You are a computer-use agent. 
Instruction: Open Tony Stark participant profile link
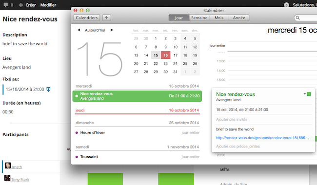(x=20, y=180)
